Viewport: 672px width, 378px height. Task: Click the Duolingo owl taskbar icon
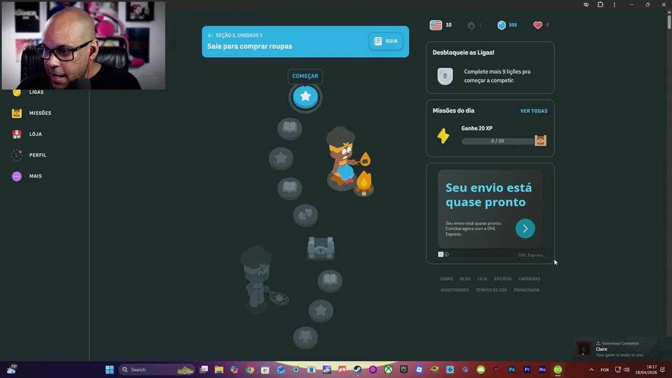click(558, 370)
